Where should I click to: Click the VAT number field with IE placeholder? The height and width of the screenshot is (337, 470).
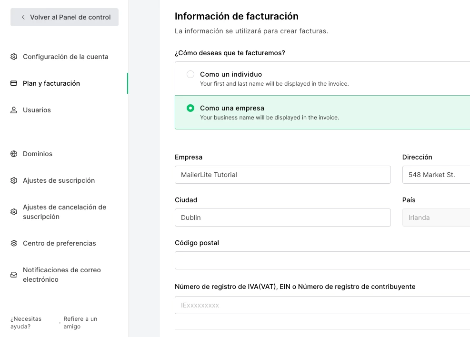click(322, 305)
